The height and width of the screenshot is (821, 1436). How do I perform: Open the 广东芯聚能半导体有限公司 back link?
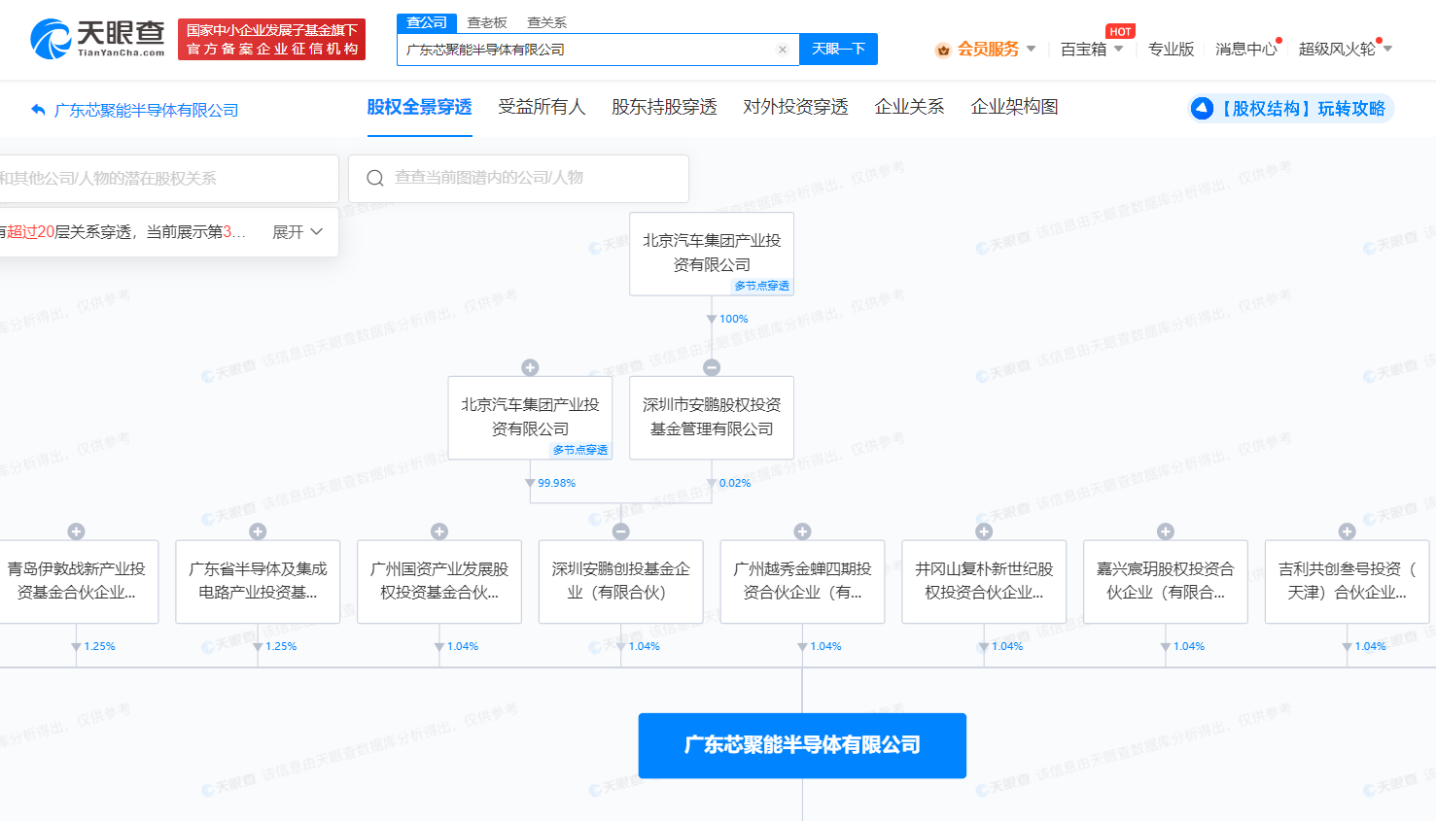(x=146, y=110)
